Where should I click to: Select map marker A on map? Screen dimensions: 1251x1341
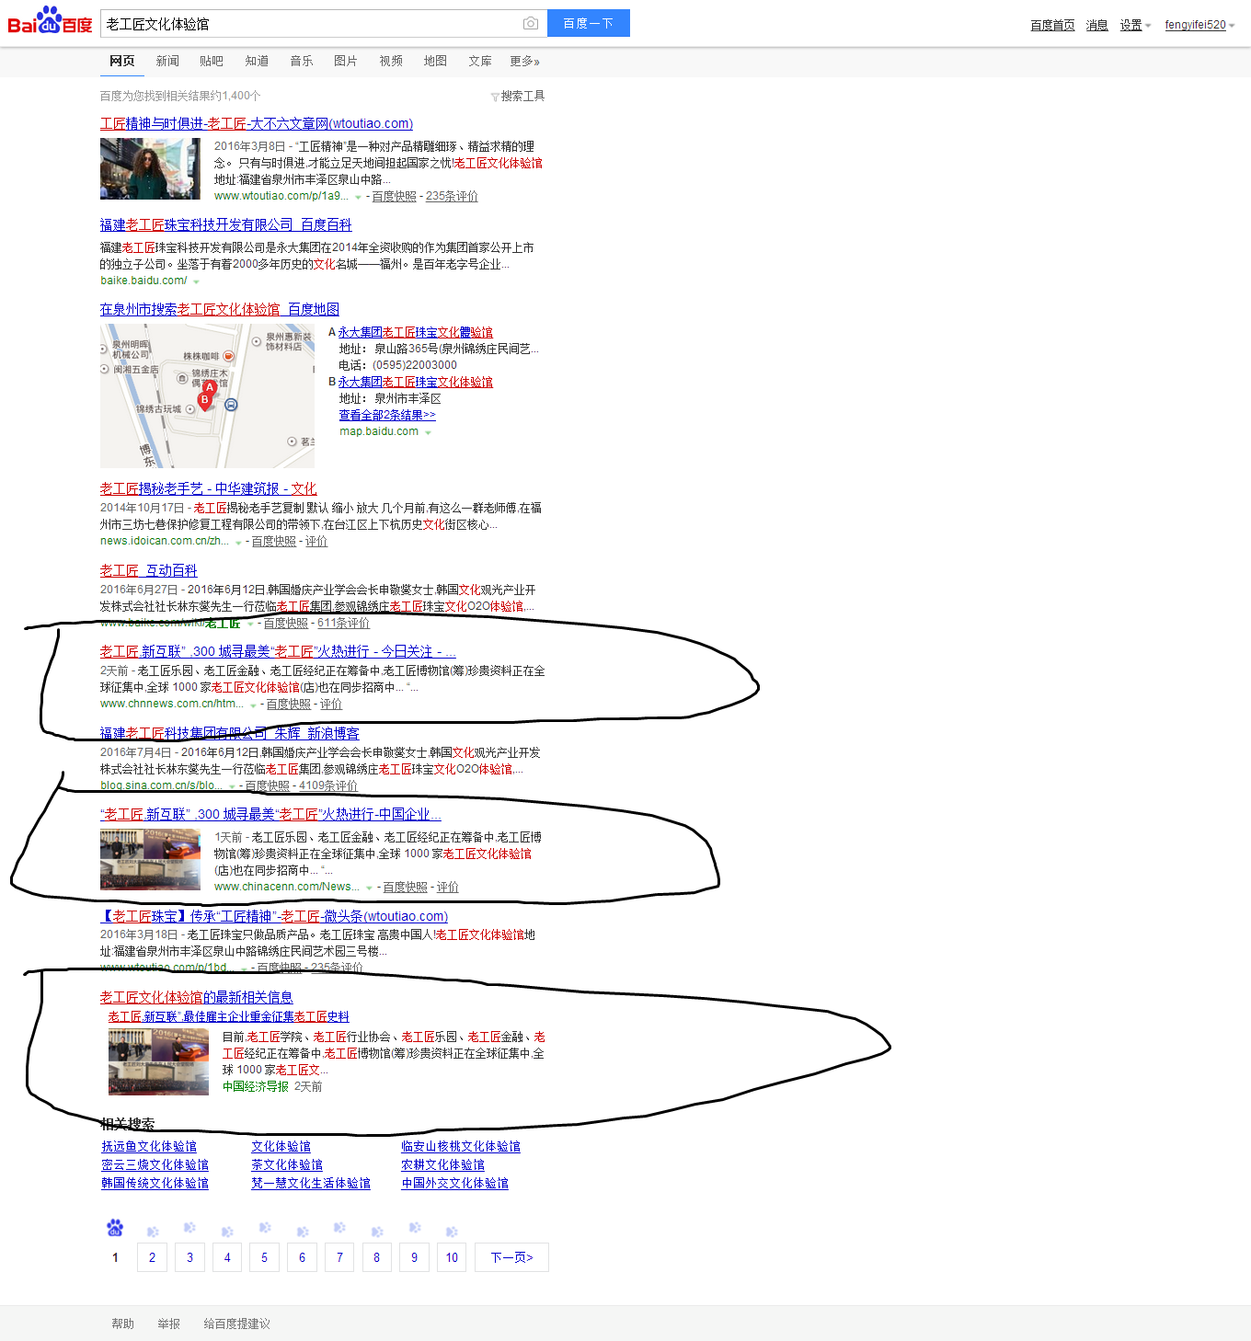(210, 388)
